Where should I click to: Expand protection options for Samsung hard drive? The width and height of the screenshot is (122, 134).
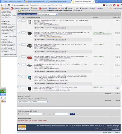(60, 28)
